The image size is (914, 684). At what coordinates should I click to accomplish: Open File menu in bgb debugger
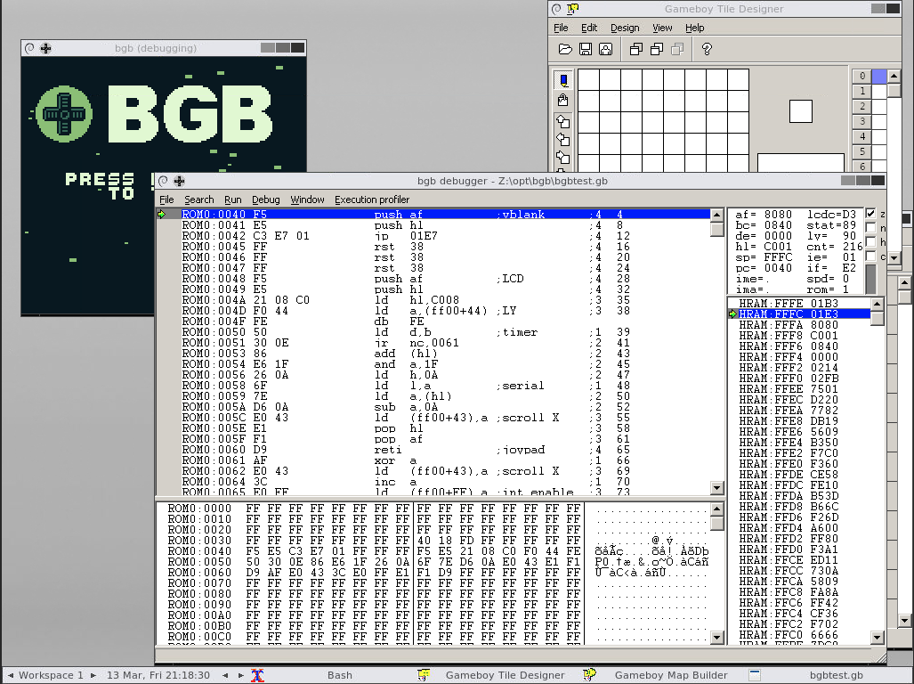166,199
